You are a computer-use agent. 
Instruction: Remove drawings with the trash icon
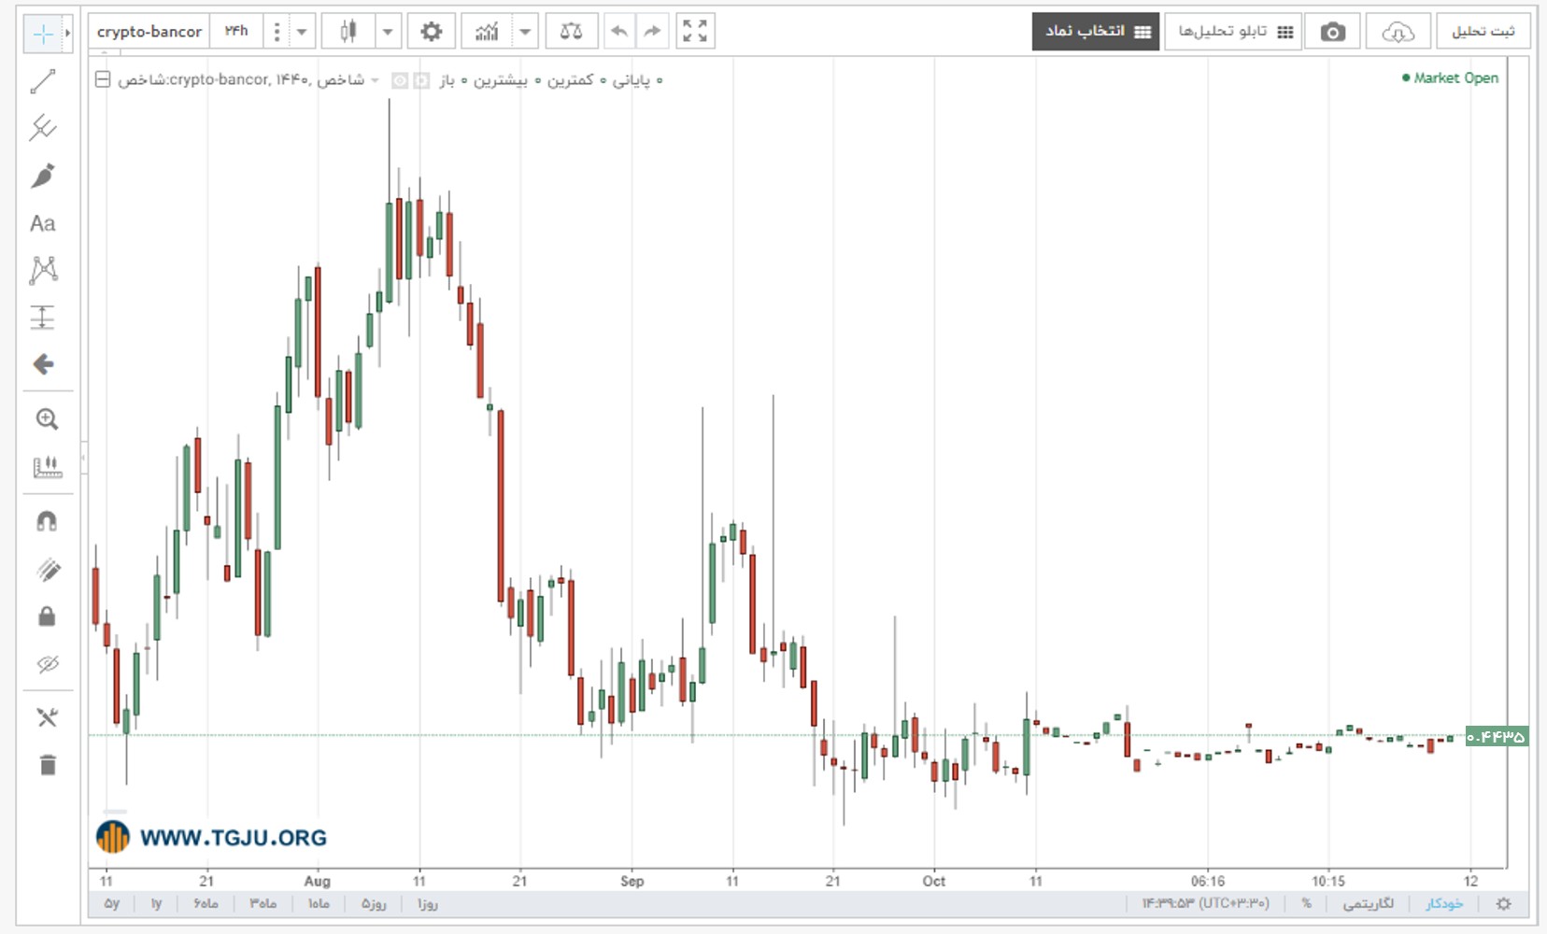pyautogui.click(x=47, y=765)
